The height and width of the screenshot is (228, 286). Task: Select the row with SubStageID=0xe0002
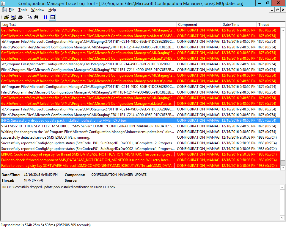click(140, 149)
